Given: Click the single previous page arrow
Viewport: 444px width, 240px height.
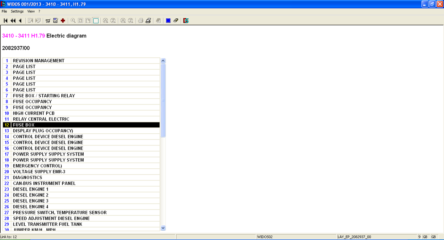Looking at the screenshot, I should point(20,21).
